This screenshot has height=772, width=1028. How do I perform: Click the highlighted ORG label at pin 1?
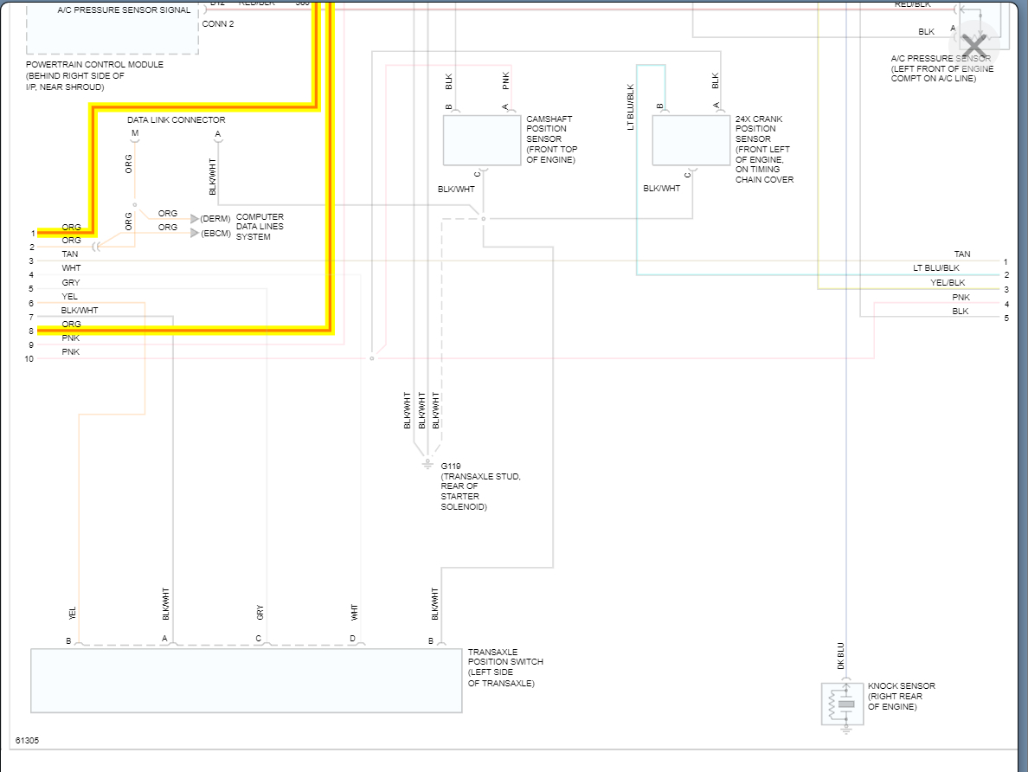(x=72, y=227)
